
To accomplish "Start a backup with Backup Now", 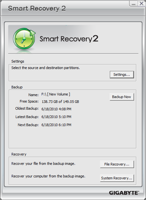I will point(122,97).
